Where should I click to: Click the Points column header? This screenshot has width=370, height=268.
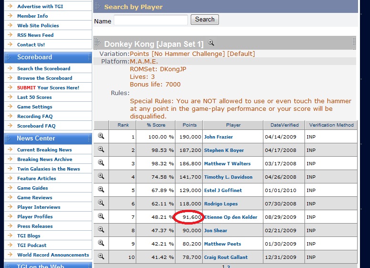click(x=189, y=125)
